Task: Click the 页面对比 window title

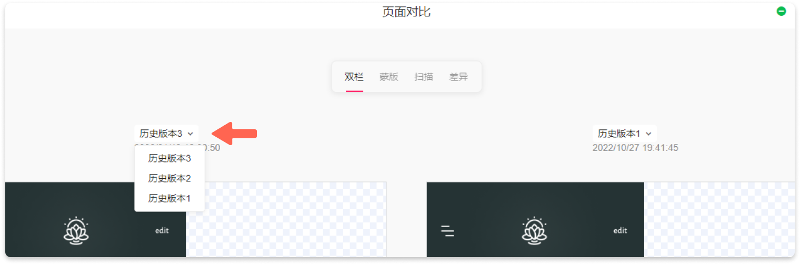Action: click(x=406, y=12)
